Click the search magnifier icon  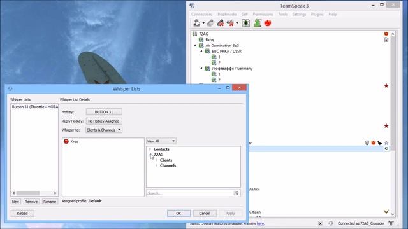point(237,193)
